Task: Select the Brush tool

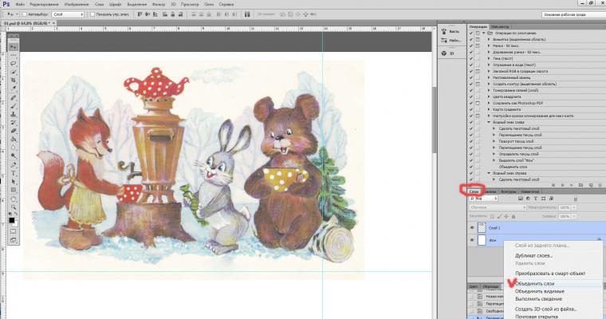Action: (14, 105)
